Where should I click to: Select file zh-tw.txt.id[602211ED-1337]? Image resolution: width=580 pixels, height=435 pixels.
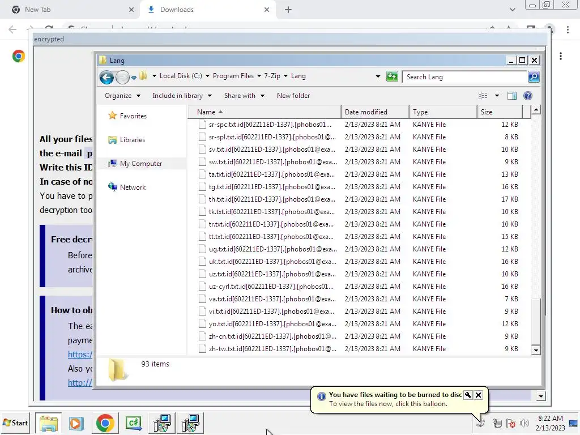point(272,349)
